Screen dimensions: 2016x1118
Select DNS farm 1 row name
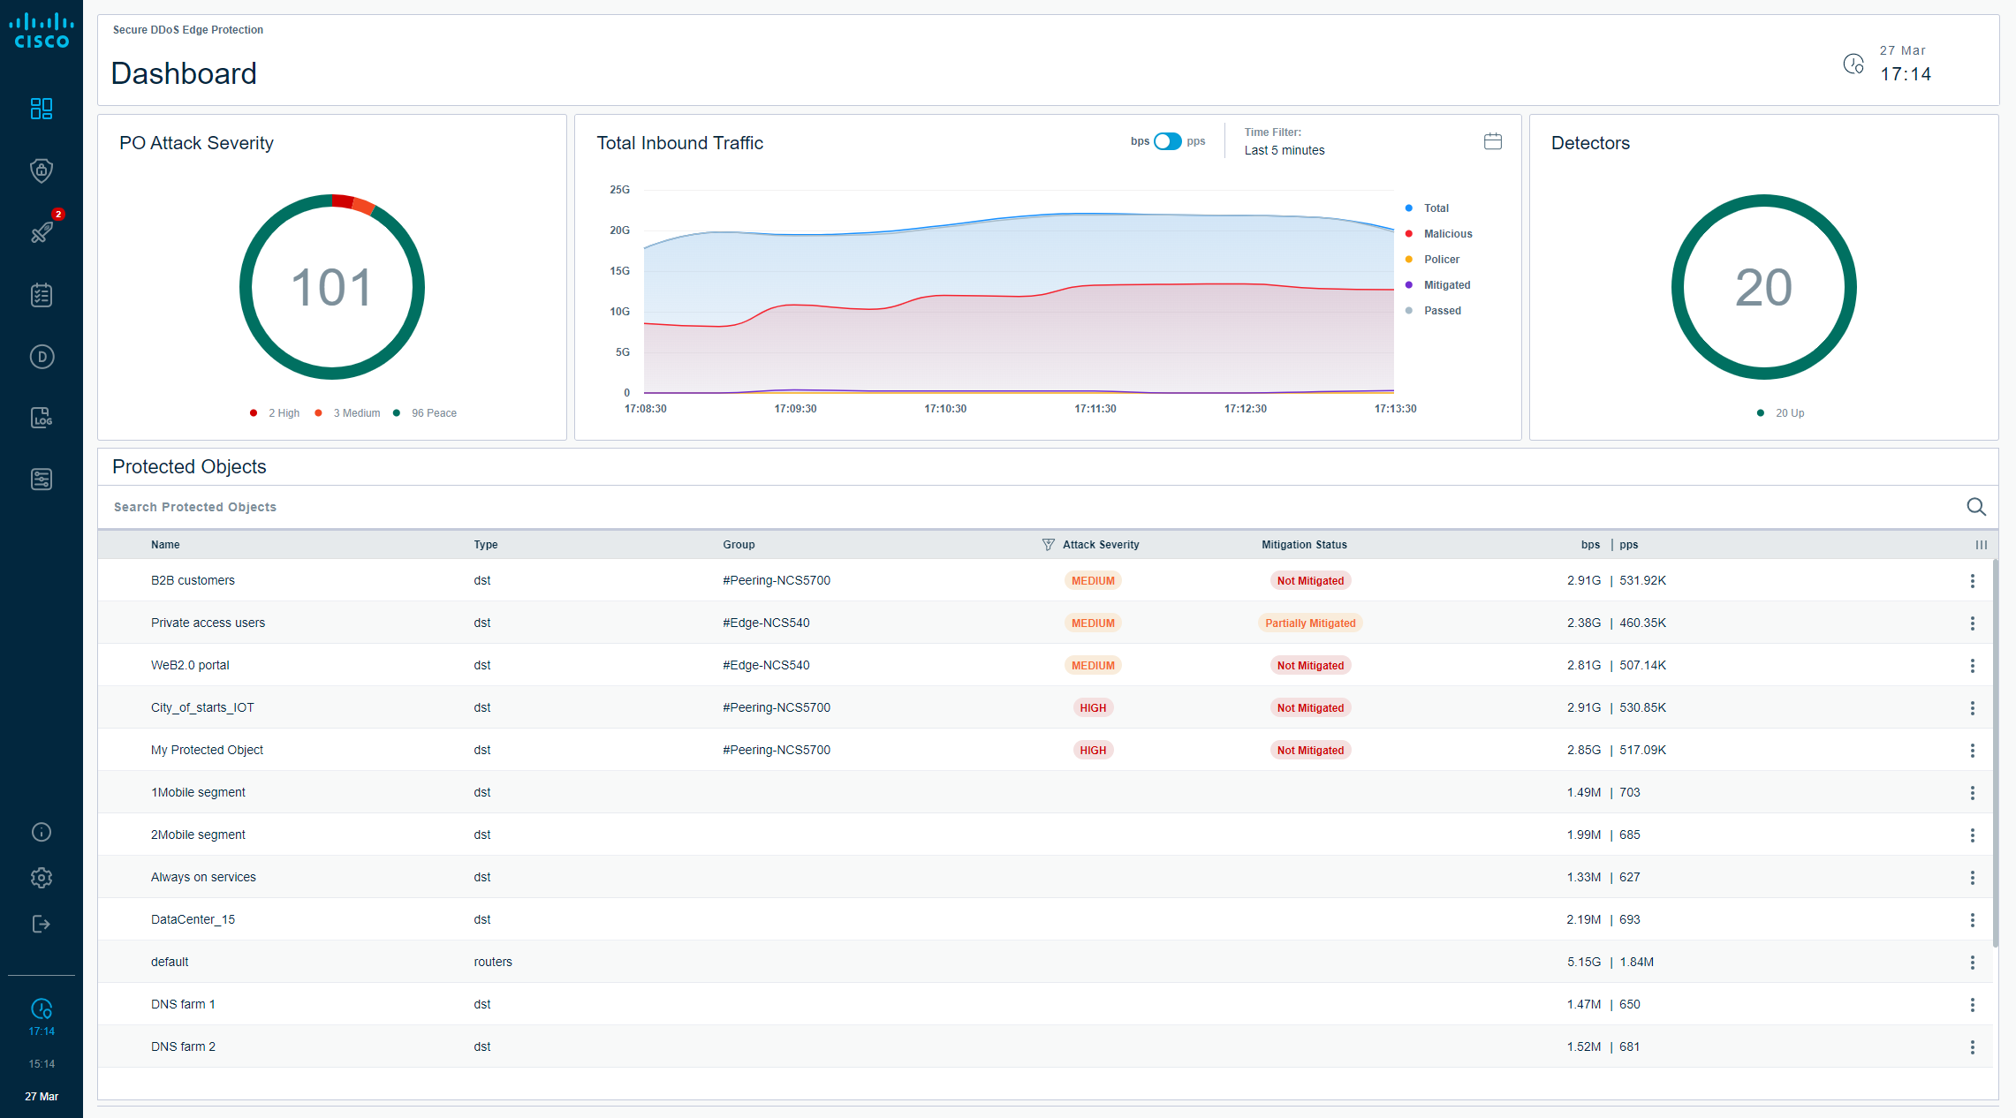(x=183, y=1005)
